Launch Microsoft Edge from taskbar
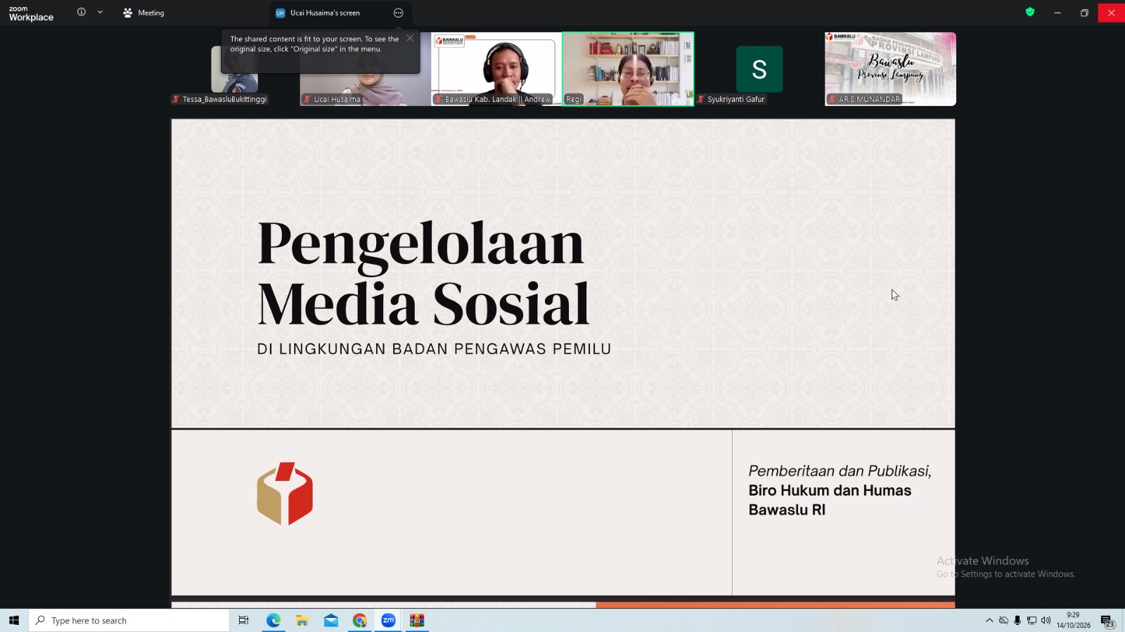 [x=274, y=620]
